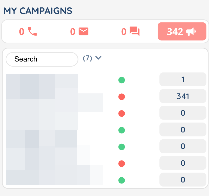Switch to the email envelope tab

pyautogui.click(x=79, y=32)
